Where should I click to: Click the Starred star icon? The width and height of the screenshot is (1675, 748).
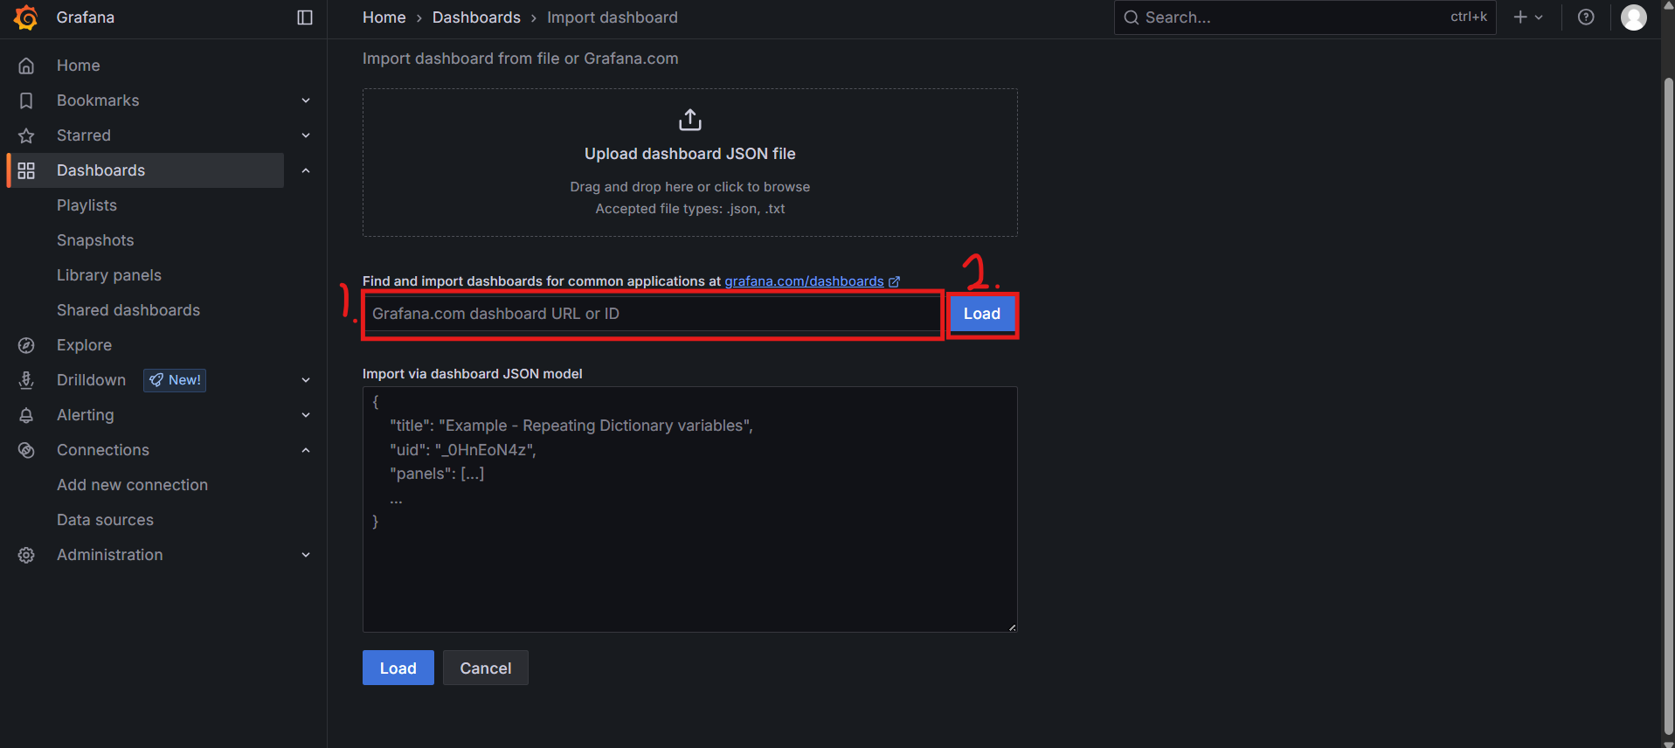coord(26,135)
